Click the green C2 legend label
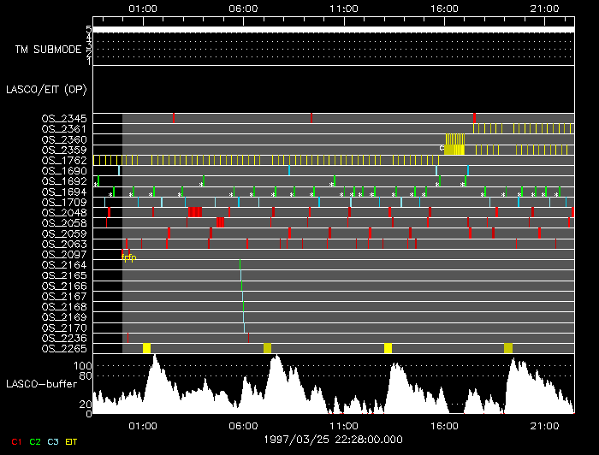599x455 pixels. click(x=35, y=441)
